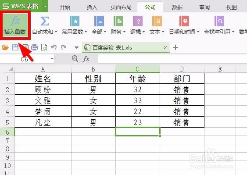Switch to the 数据 (Data) tab
This screenshot has height=175, width=247.
point(177,7)
